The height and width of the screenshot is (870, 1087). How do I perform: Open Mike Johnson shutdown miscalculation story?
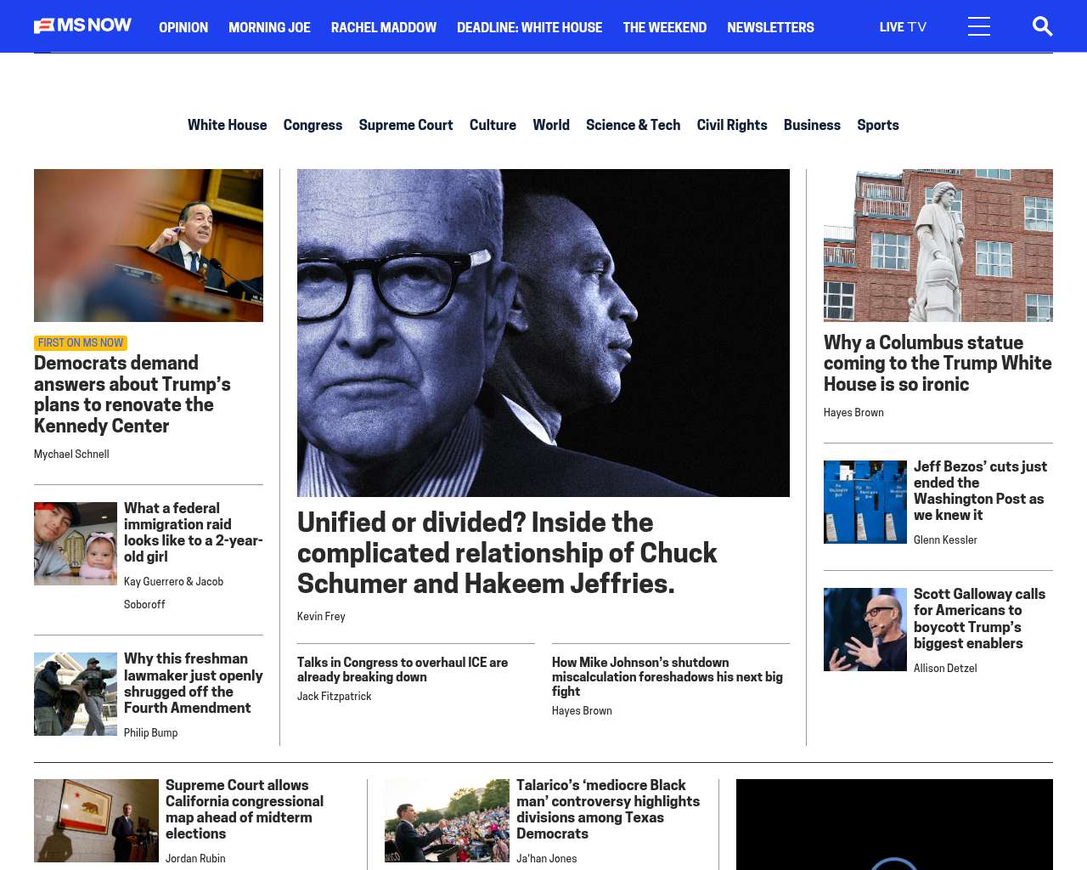(x=667, y=677)
